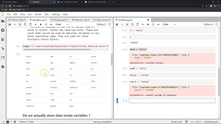
Task: Click kernel status circle in Untitled.ipynb
Action: (x=217, y=24)
